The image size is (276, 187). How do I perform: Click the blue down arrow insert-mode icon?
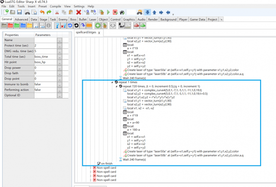click(147, 13)
